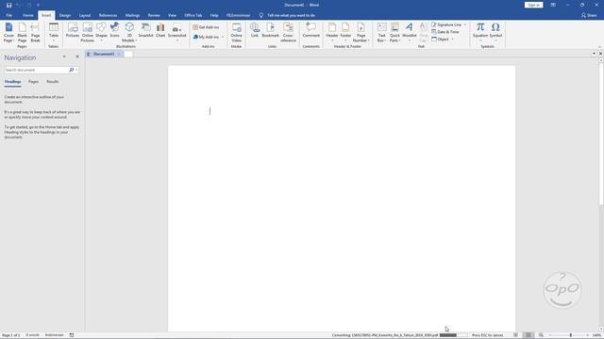Image resolution: width=604 pixels, height=339 pixels.
Task: Insert a Header
Action: click(x=332, y=32)
